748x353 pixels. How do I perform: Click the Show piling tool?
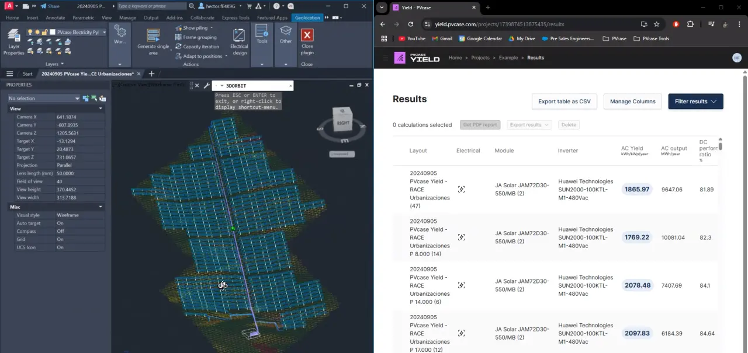194,27
